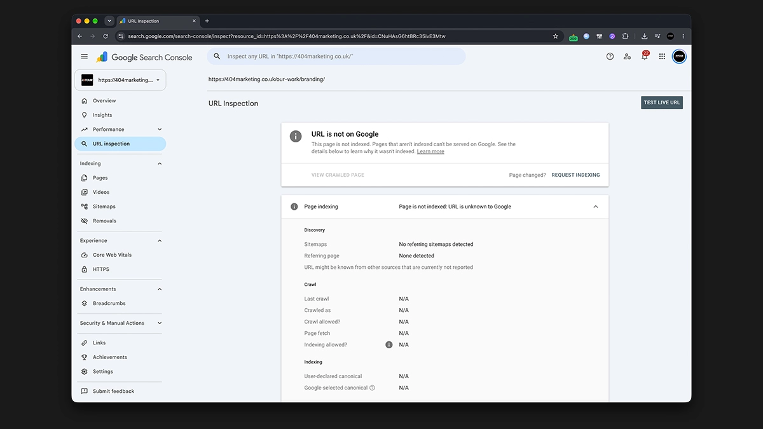Expand Security & Manual Actions section
This screenshot has width=763, height=429.
coord(160,323)
